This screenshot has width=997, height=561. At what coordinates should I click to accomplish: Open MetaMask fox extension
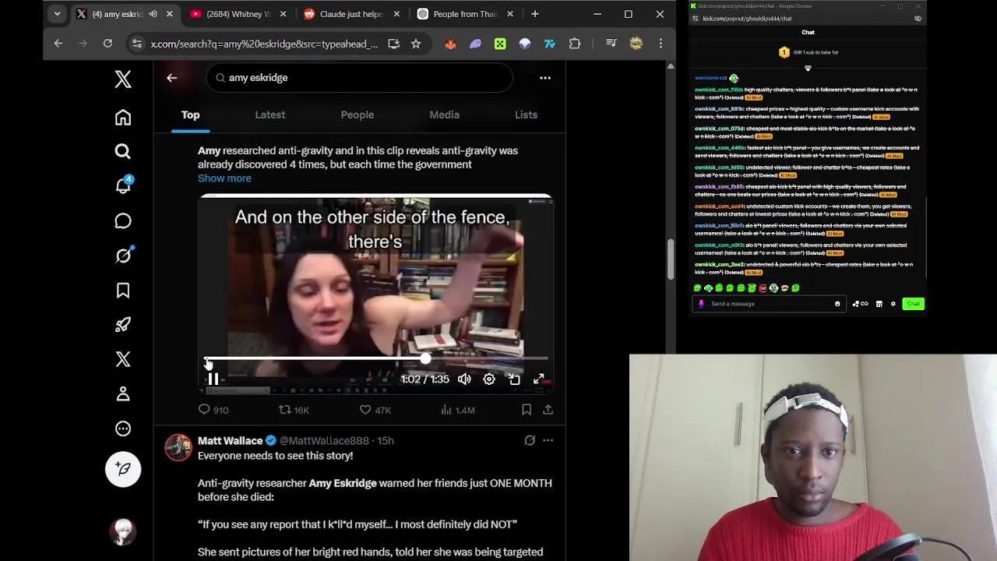[450, 44]
